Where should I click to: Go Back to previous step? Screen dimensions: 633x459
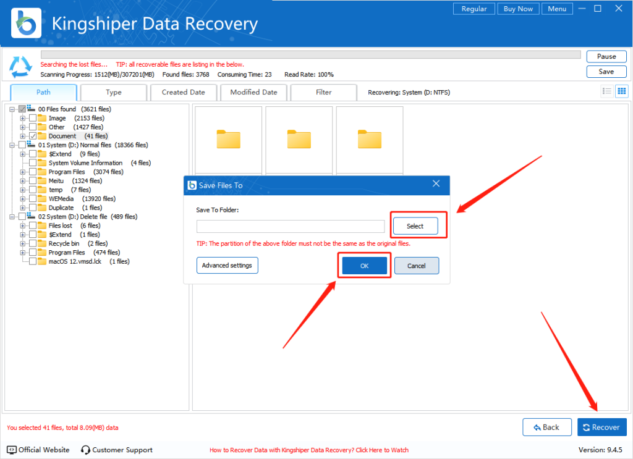[x=547, y=427]
